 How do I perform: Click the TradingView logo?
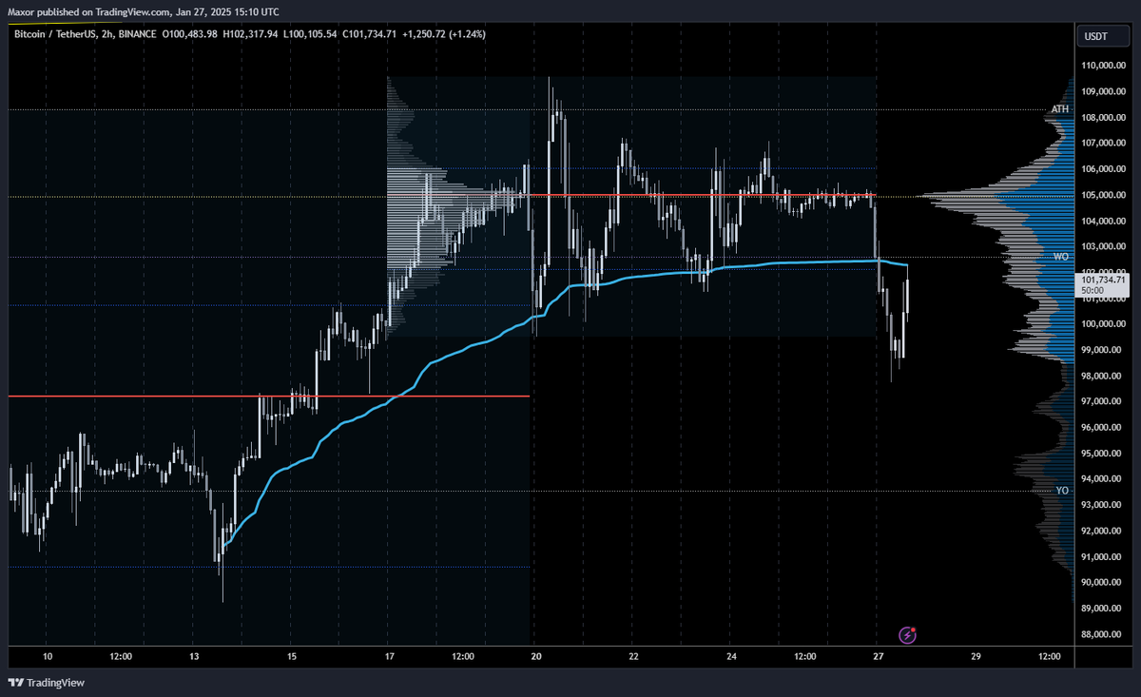pyautogui.click(x=45, y=682)
